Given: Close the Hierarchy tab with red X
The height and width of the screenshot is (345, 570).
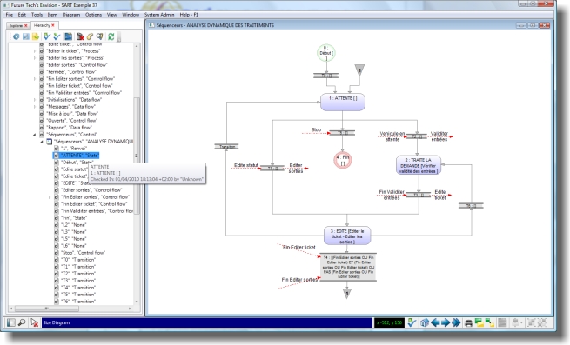Looking at the screenshot, I should click(53, 25).
